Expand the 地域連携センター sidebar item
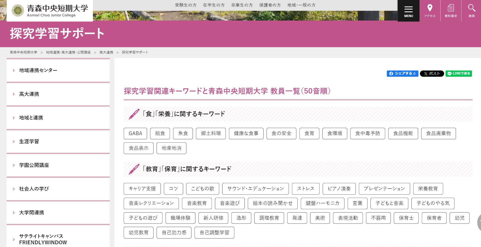The width and height of the screenshot is (481, 247). (x=58, y=70)
